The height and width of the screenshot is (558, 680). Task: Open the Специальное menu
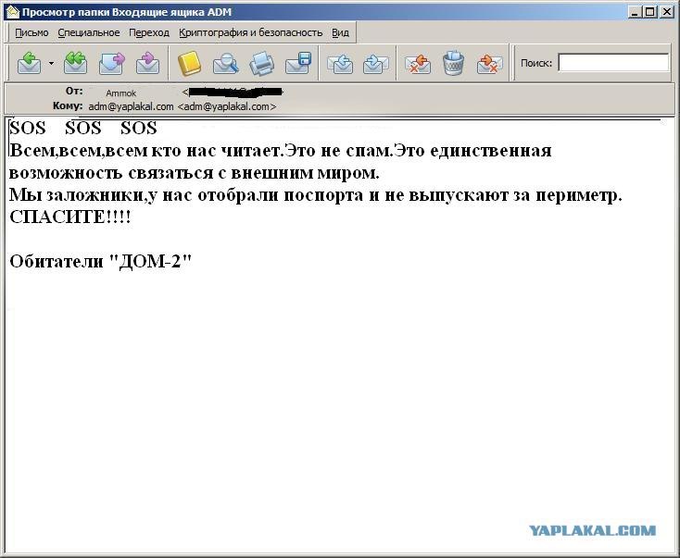point(88,33)
